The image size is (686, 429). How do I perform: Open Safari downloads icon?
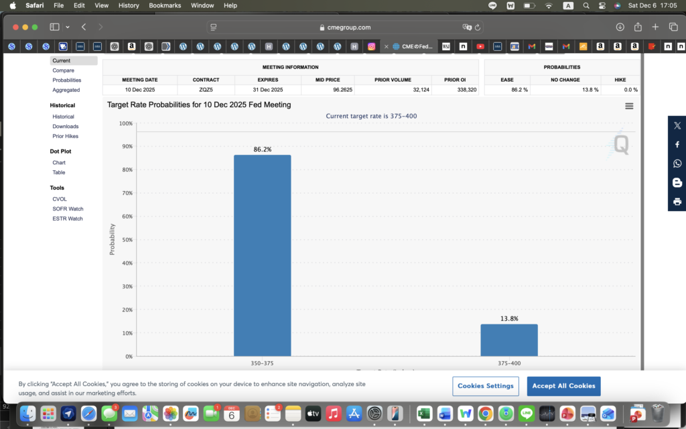(620, 27)
